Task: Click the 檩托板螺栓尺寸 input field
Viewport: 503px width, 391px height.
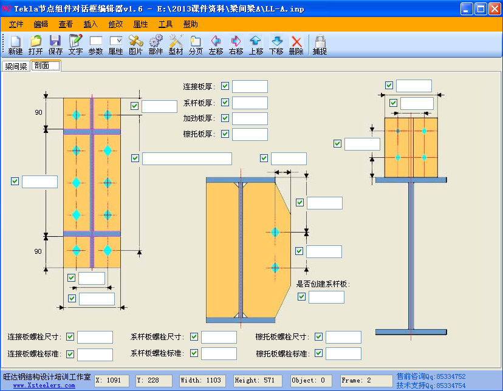Action: coord(344,337)
